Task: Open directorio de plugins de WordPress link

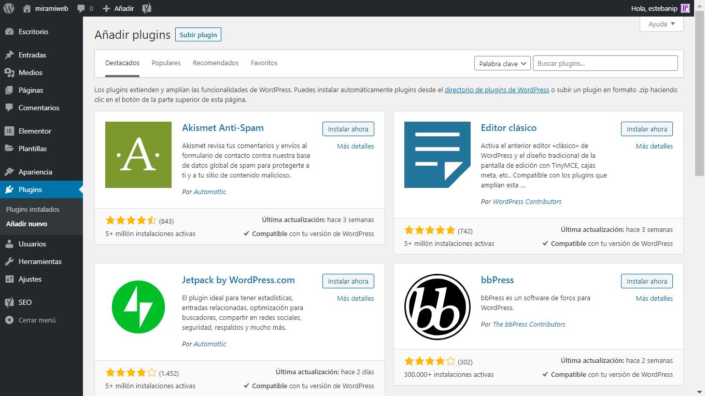Action: point(497,90)
